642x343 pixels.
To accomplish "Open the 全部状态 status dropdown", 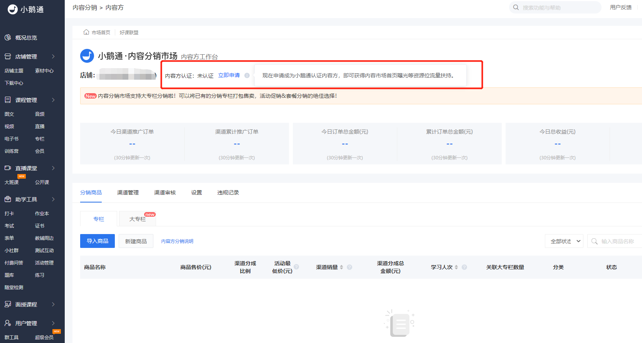I will tap(564, 241).
